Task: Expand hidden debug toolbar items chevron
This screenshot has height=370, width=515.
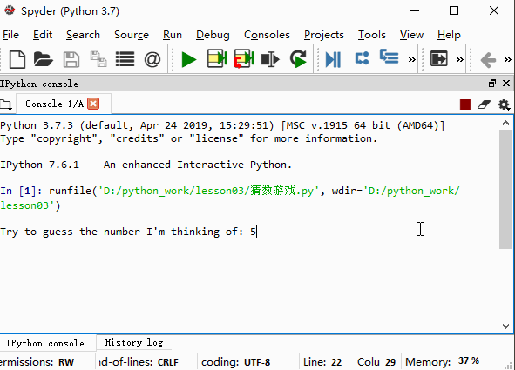Action: (x=411, y=60)
